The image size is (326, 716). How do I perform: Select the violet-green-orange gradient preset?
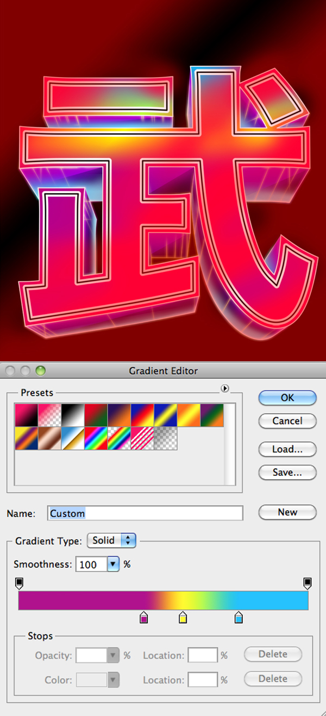(212, 416)
